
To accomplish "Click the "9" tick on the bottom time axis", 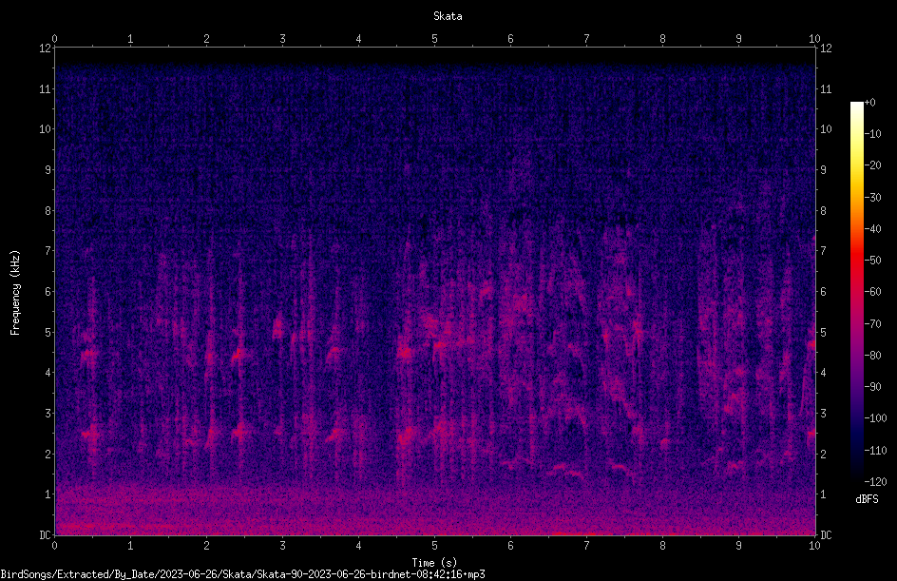I will (x=738, y=546).
